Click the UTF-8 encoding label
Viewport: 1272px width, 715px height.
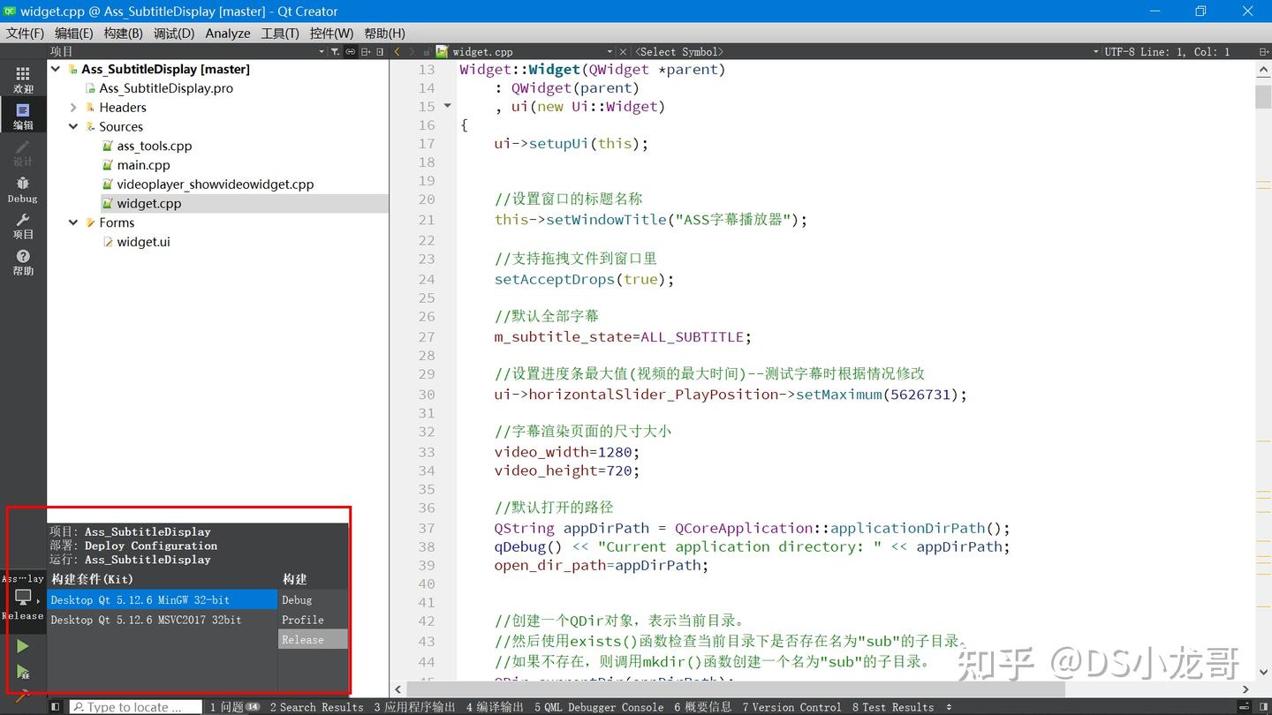tap(1120, 52)
